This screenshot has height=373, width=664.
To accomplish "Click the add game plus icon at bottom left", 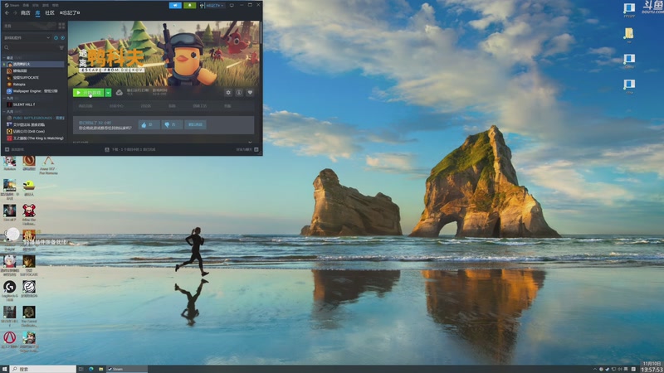I will (7, 150).
